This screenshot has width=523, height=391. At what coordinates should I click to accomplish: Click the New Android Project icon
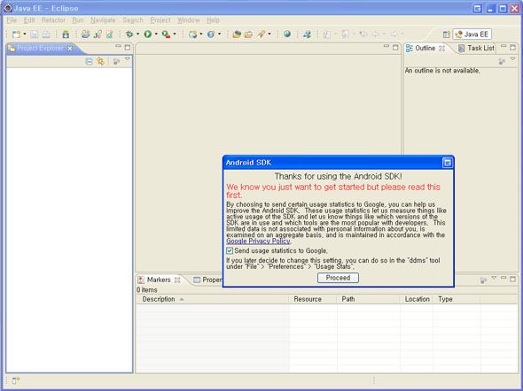coord(85,34)
